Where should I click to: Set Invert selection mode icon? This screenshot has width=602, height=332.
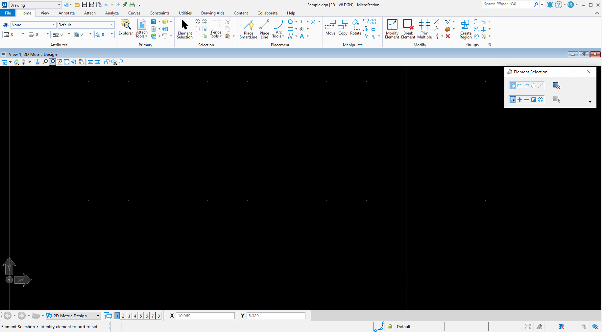click(534, 100)
